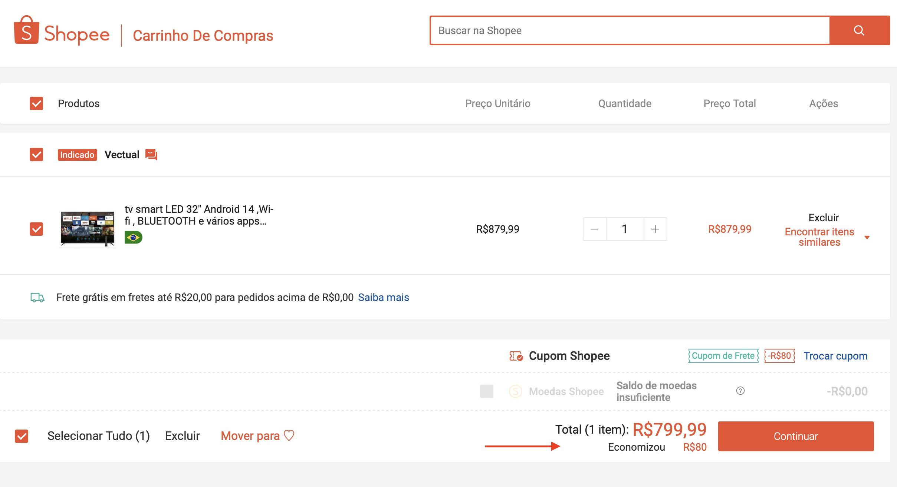This screenshot has height=487, width=897.
Task: Click the Preço Total column header
Action: coord(730,103)
